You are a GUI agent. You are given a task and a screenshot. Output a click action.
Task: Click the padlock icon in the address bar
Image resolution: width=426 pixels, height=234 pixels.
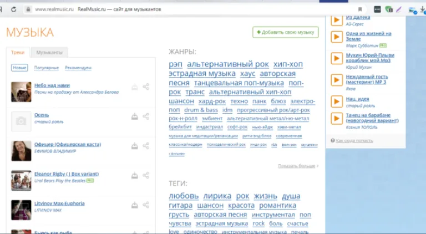coord(28,9)
